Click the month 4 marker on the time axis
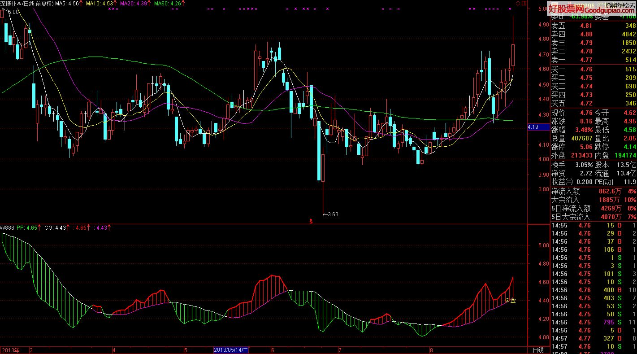 click(114, 350)
